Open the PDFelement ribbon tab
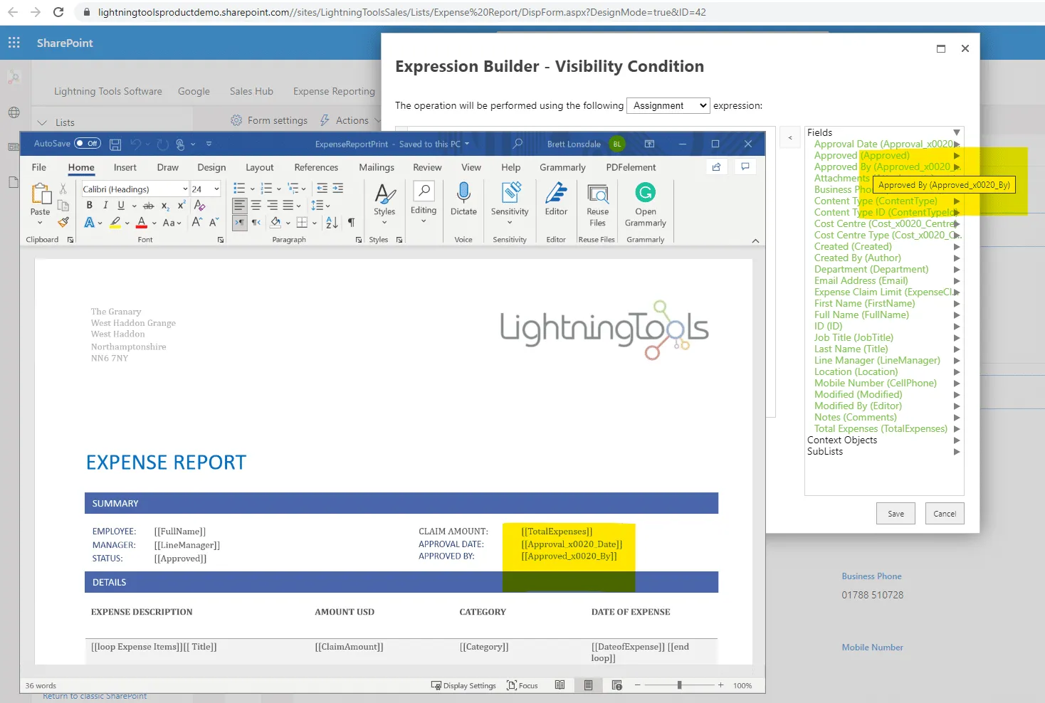Image resolution: width=1045 pixels, height=703 pixels. 629,167
